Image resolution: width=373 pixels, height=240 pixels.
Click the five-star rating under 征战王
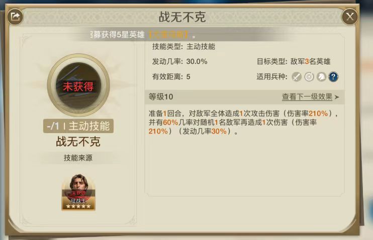[x=78, y=206]
